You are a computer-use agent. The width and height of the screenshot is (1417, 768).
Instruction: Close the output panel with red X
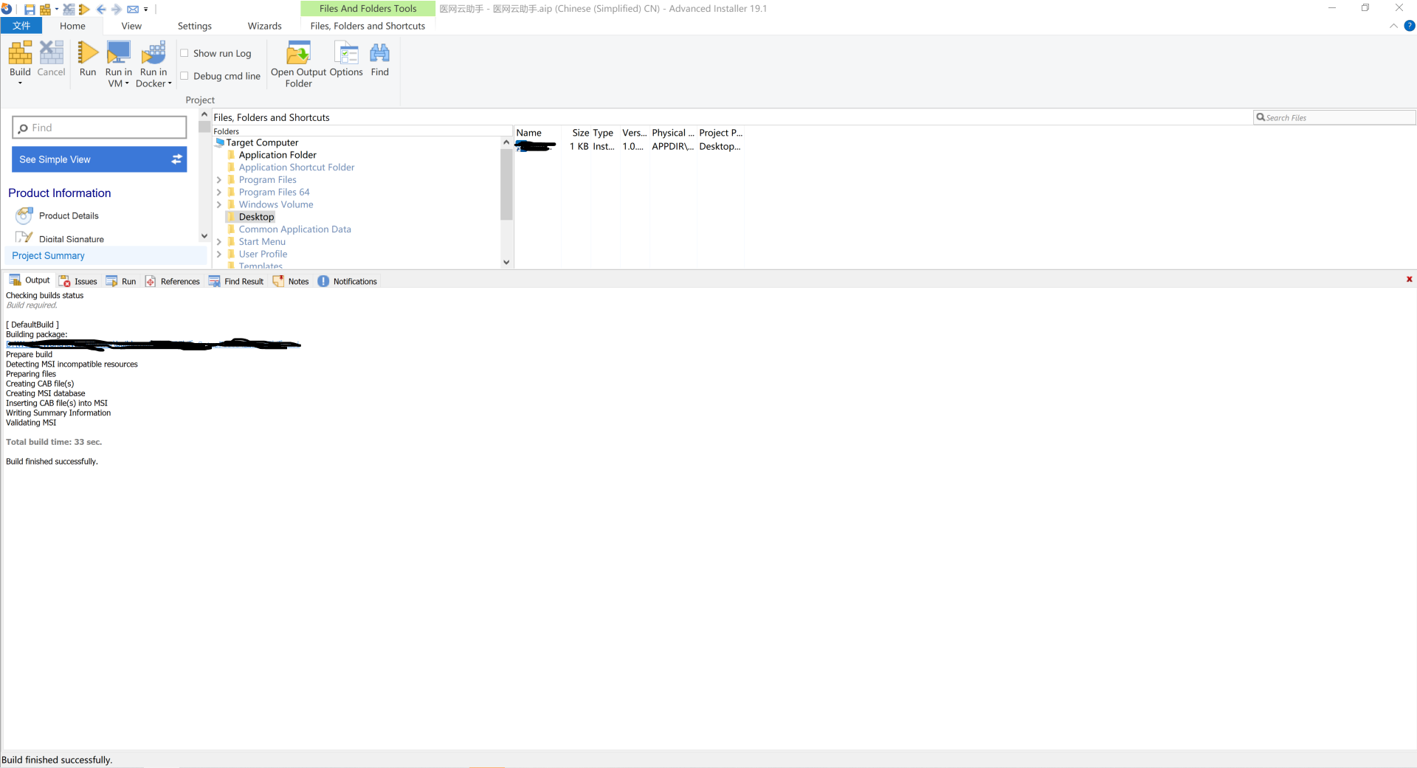(x=1409, y=280)
